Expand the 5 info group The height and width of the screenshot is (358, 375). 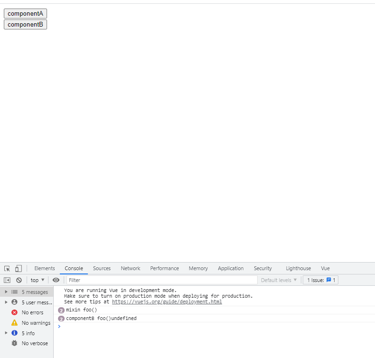(6, 333)
